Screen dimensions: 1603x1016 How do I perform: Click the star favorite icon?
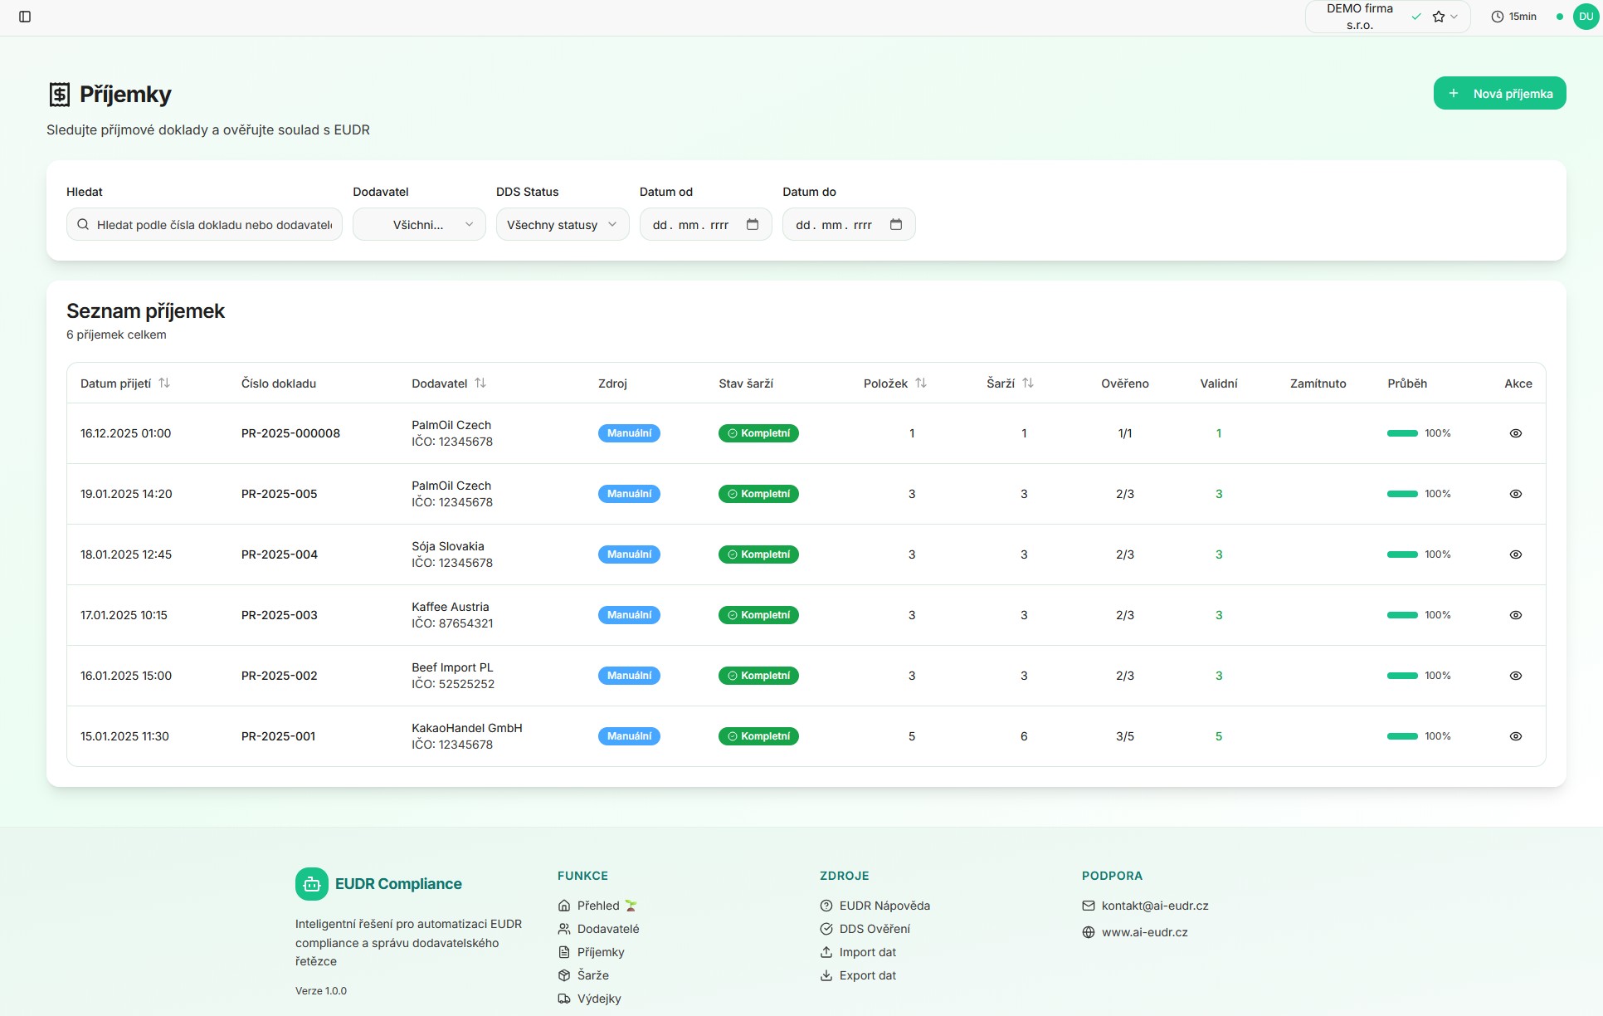tap(1439, 17)
